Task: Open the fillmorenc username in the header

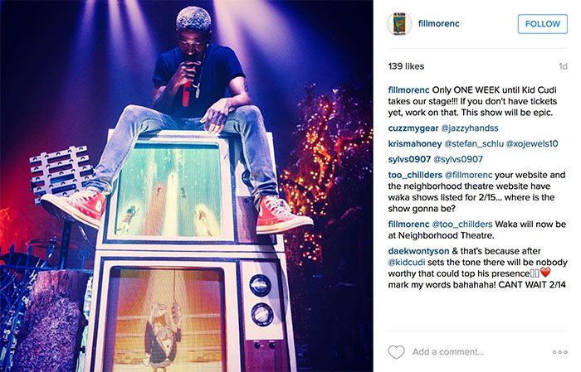Action: 439,23
